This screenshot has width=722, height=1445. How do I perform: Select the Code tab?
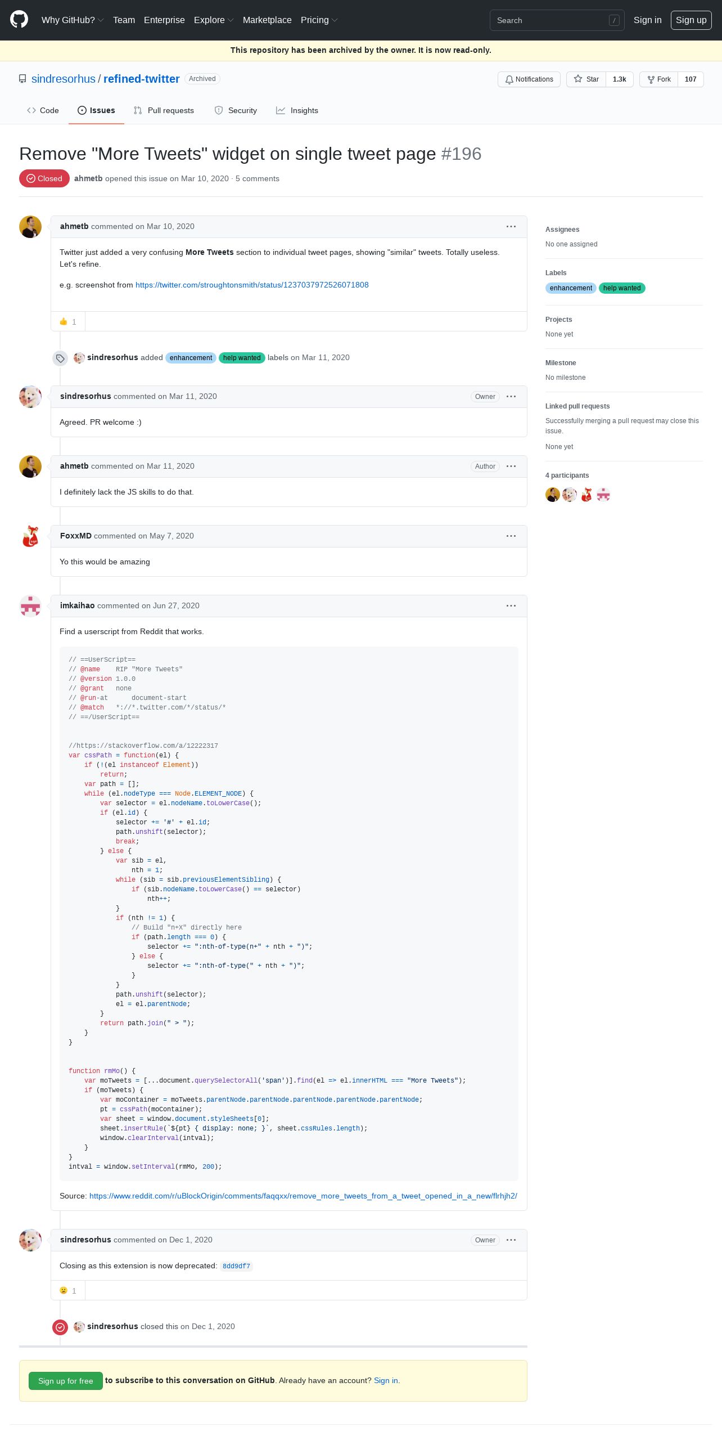coord(43,110)
